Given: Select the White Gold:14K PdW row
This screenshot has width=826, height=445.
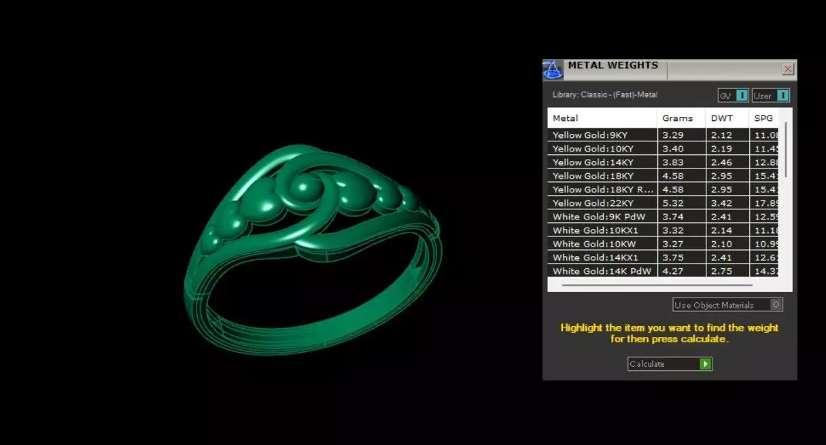Looking at the screenshot, I should (x=663, y=271).
